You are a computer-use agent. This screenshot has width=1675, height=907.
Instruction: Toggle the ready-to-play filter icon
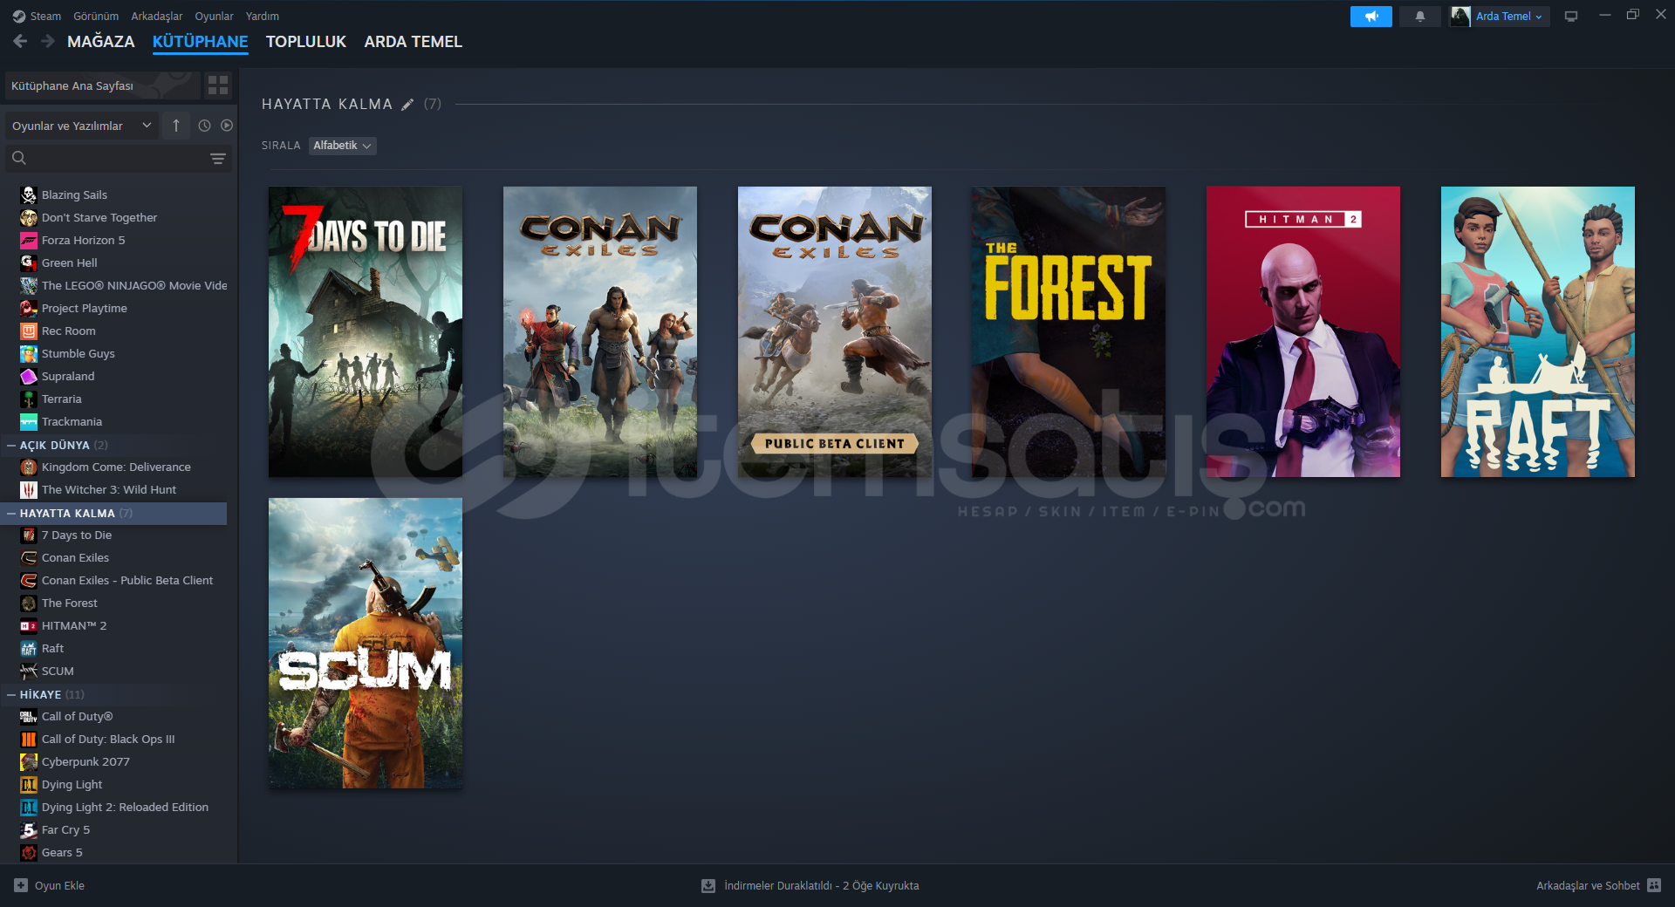point(227,126)
